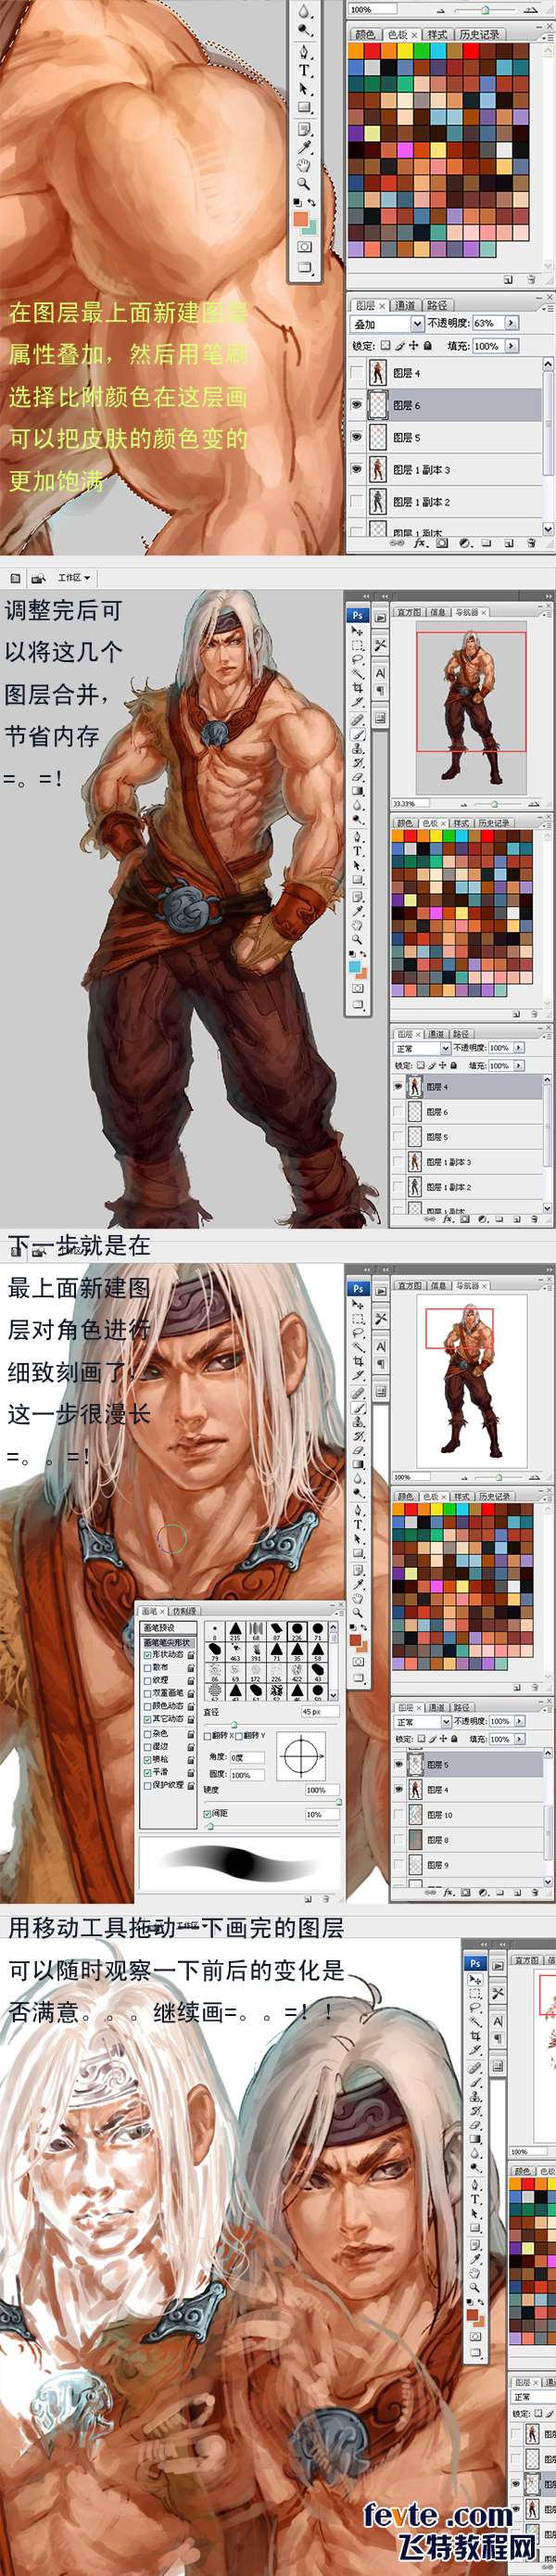The image size is (556, 2576).
Task: Show 图层 4 in the 叠加 layers panel
Action: 357,374
